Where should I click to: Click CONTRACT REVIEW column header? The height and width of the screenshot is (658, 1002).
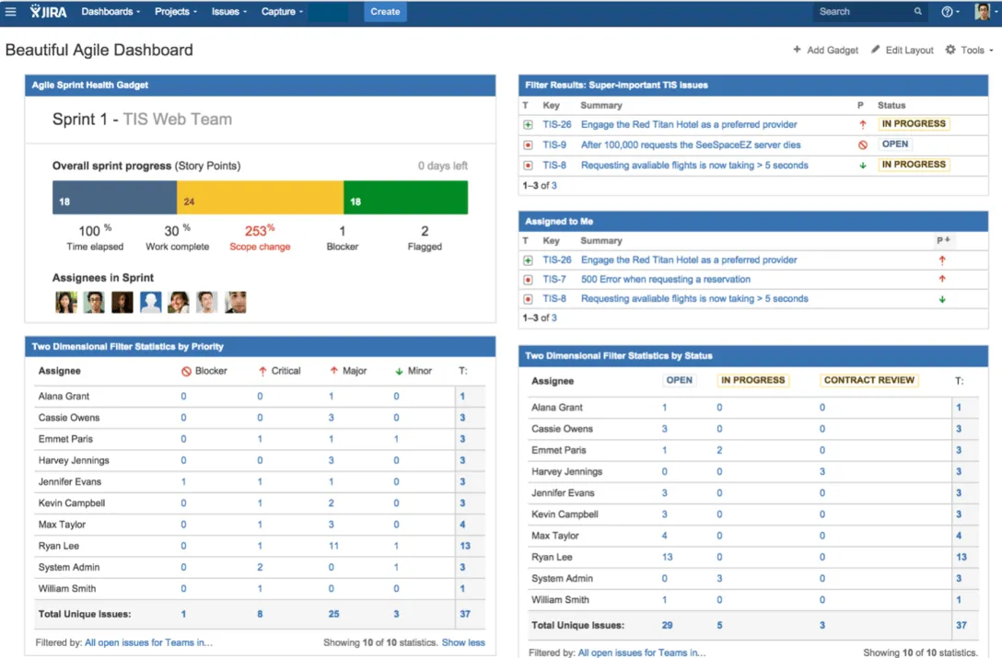pos(869,380)
